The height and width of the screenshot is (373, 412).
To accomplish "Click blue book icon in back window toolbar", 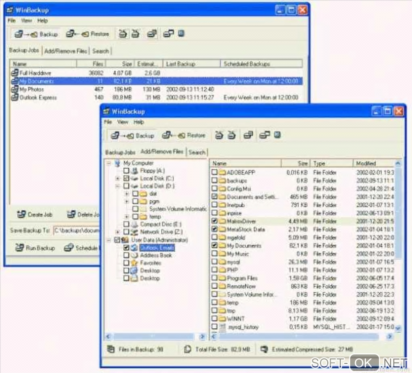I will (181, 33).
